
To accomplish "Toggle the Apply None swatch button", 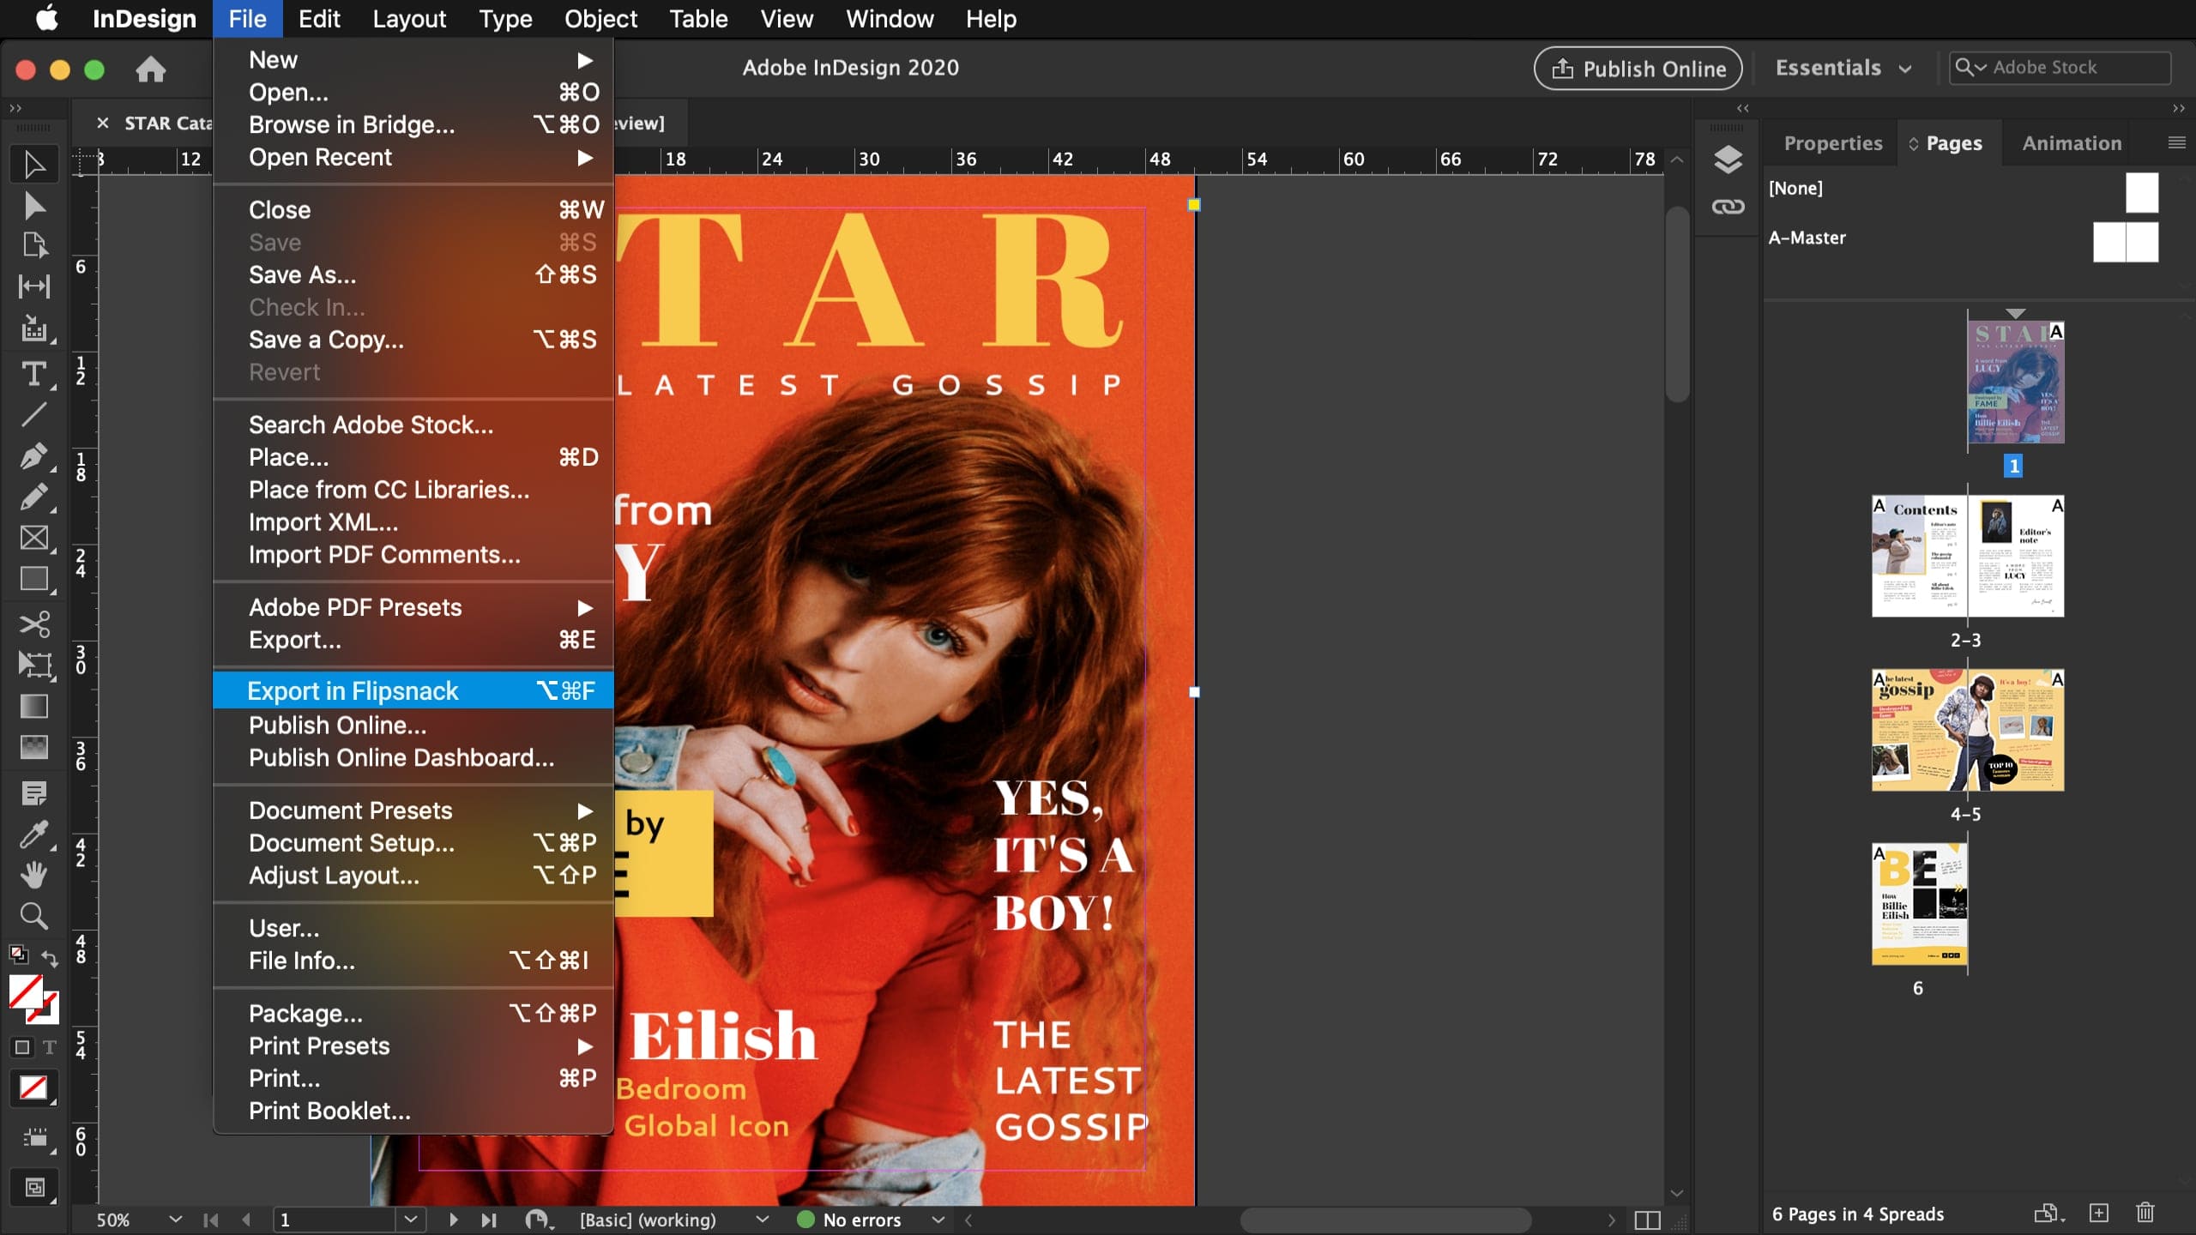I will pos(34,1088).
